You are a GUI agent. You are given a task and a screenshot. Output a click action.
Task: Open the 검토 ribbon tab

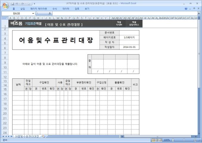77,9
